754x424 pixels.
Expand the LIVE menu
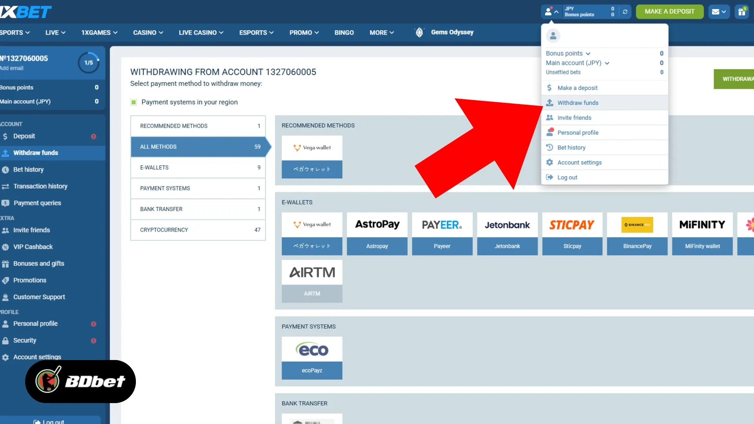[55, 33]
